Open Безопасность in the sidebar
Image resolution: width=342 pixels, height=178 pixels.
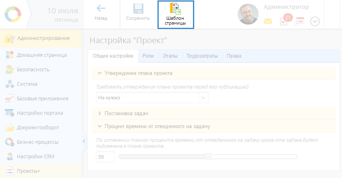click(33, 70)
